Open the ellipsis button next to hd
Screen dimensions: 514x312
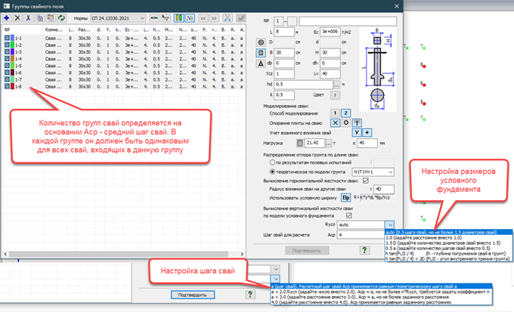[336, 85]
